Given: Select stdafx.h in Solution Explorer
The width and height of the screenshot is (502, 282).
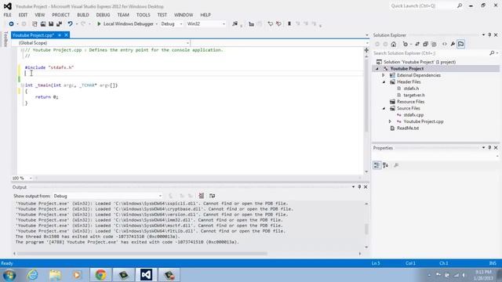Looking at the screenshot, I should pyautogui.click(x=411, y=89).
